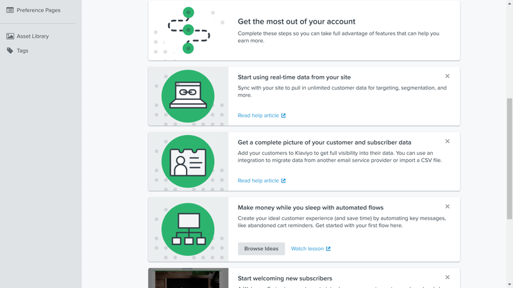Open the Watch lesson link
Screen dimensions: 513x288
pos(310,248)
